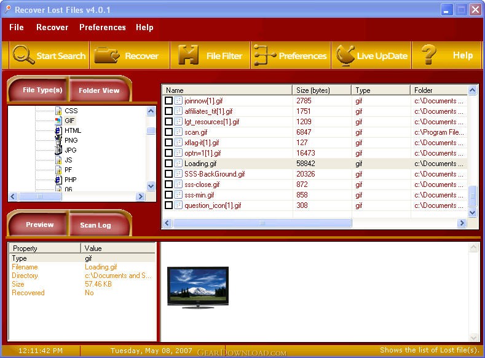Check the box for affiliates_tit[1].gif
Screen dimensions: 485x358
[x=168, y=111]
